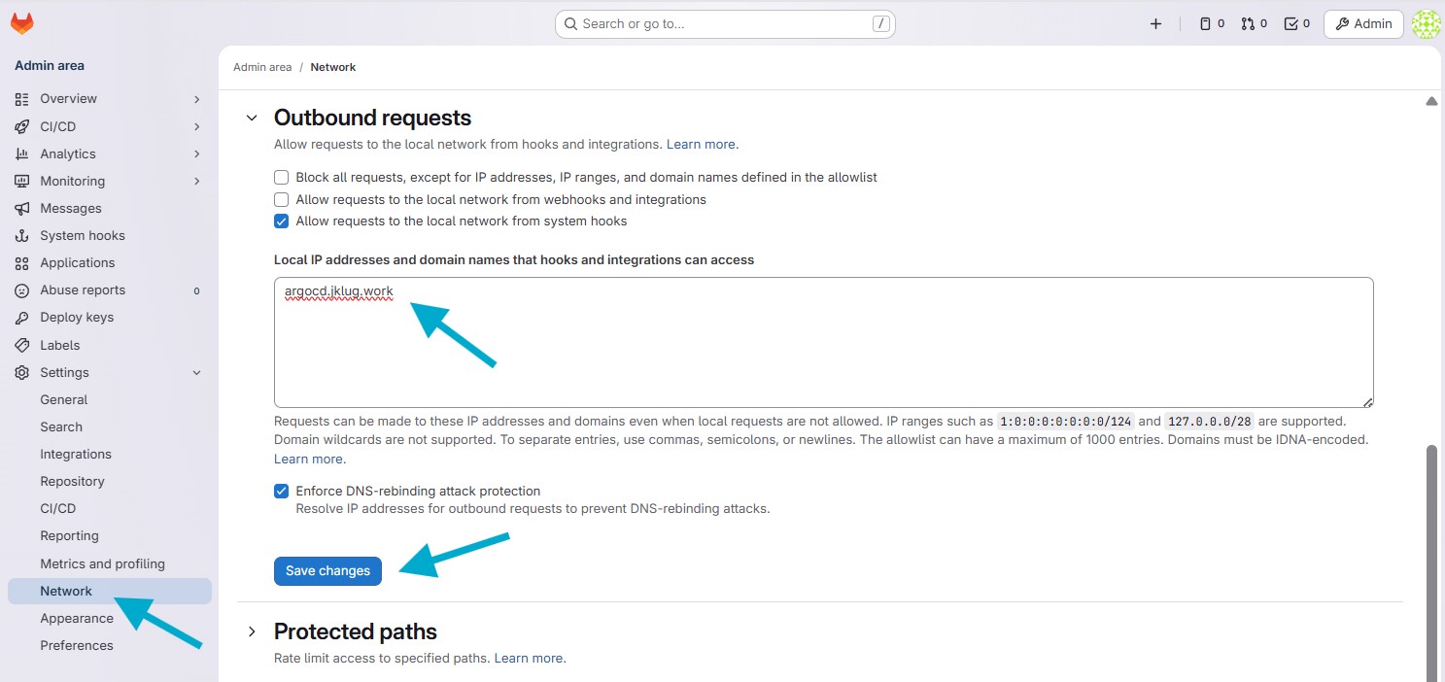Click the user avatar in top bar
Screen dimensions: 1445x682
pyautogui.click(x=1426, y=24)
